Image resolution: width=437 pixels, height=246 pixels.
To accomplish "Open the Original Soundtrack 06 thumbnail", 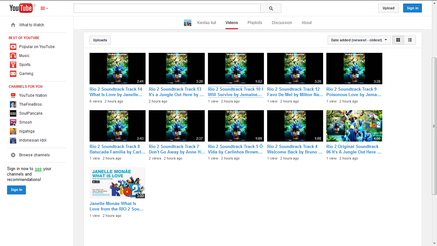I will point(354,126).
